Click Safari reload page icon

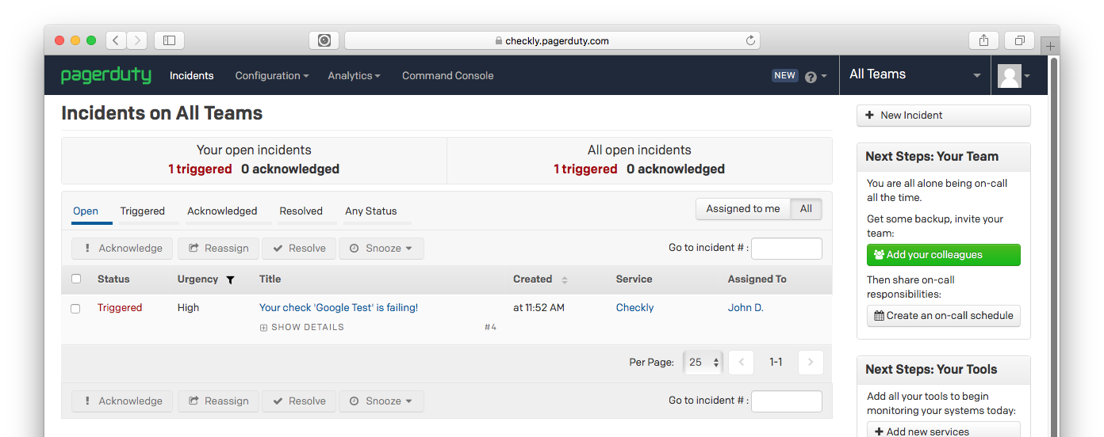click(750, 40)
